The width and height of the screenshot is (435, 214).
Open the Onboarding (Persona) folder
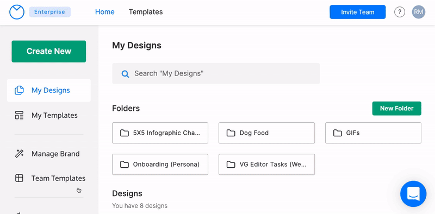[x=160, y=165]
